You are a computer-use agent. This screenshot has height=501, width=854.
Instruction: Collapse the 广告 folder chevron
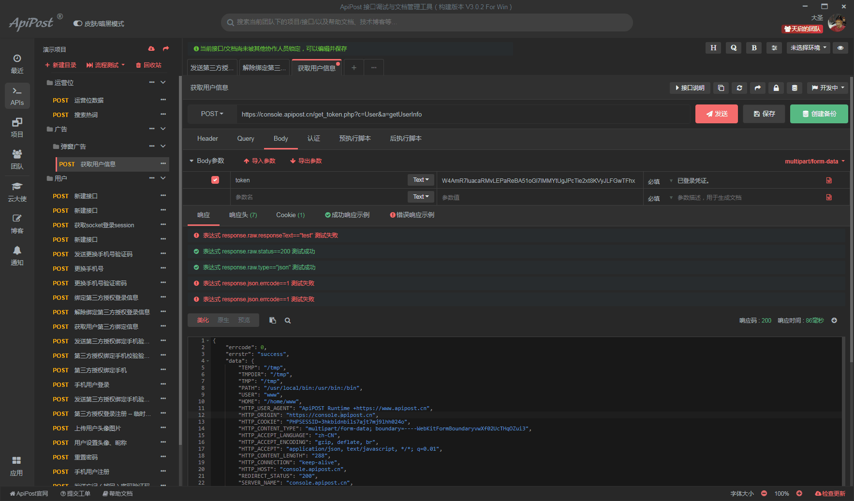click(163, 129)
